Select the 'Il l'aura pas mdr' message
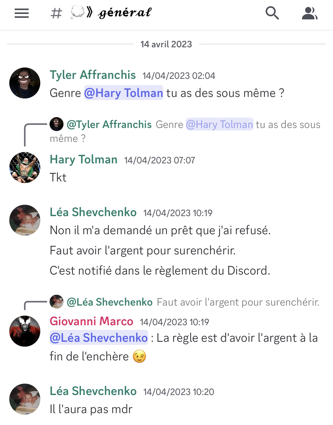This screenshot has width=333, height=425. pos(91,409)
